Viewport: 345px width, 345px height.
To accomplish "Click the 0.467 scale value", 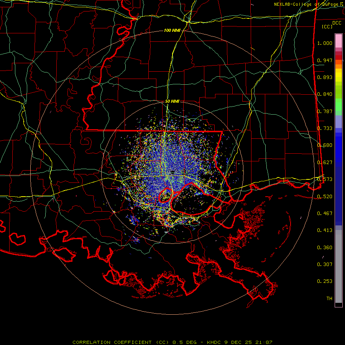I will coord(325,214).
